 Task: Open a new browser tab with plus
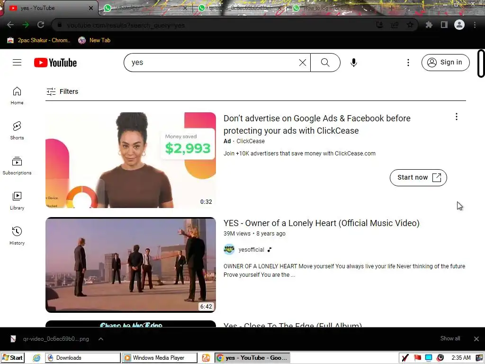tap(391, 8)
